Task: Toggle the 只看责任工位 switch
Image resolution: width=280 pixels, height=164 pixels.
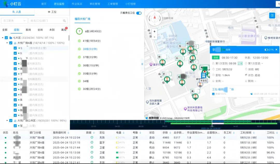Action: (139, 13)
